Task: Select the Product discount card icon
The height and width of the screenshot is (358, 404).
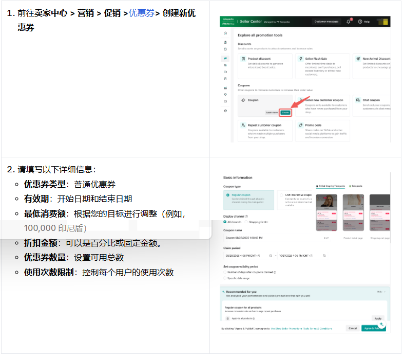Action: pyautogui.click(x=243, y=59)
